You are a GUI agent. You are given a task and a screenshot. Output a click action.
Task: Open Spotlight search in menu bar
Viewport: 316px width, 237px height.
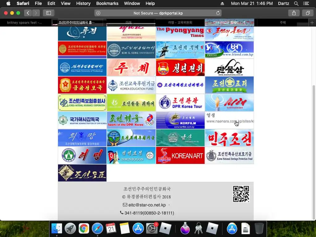click(296, 3)
